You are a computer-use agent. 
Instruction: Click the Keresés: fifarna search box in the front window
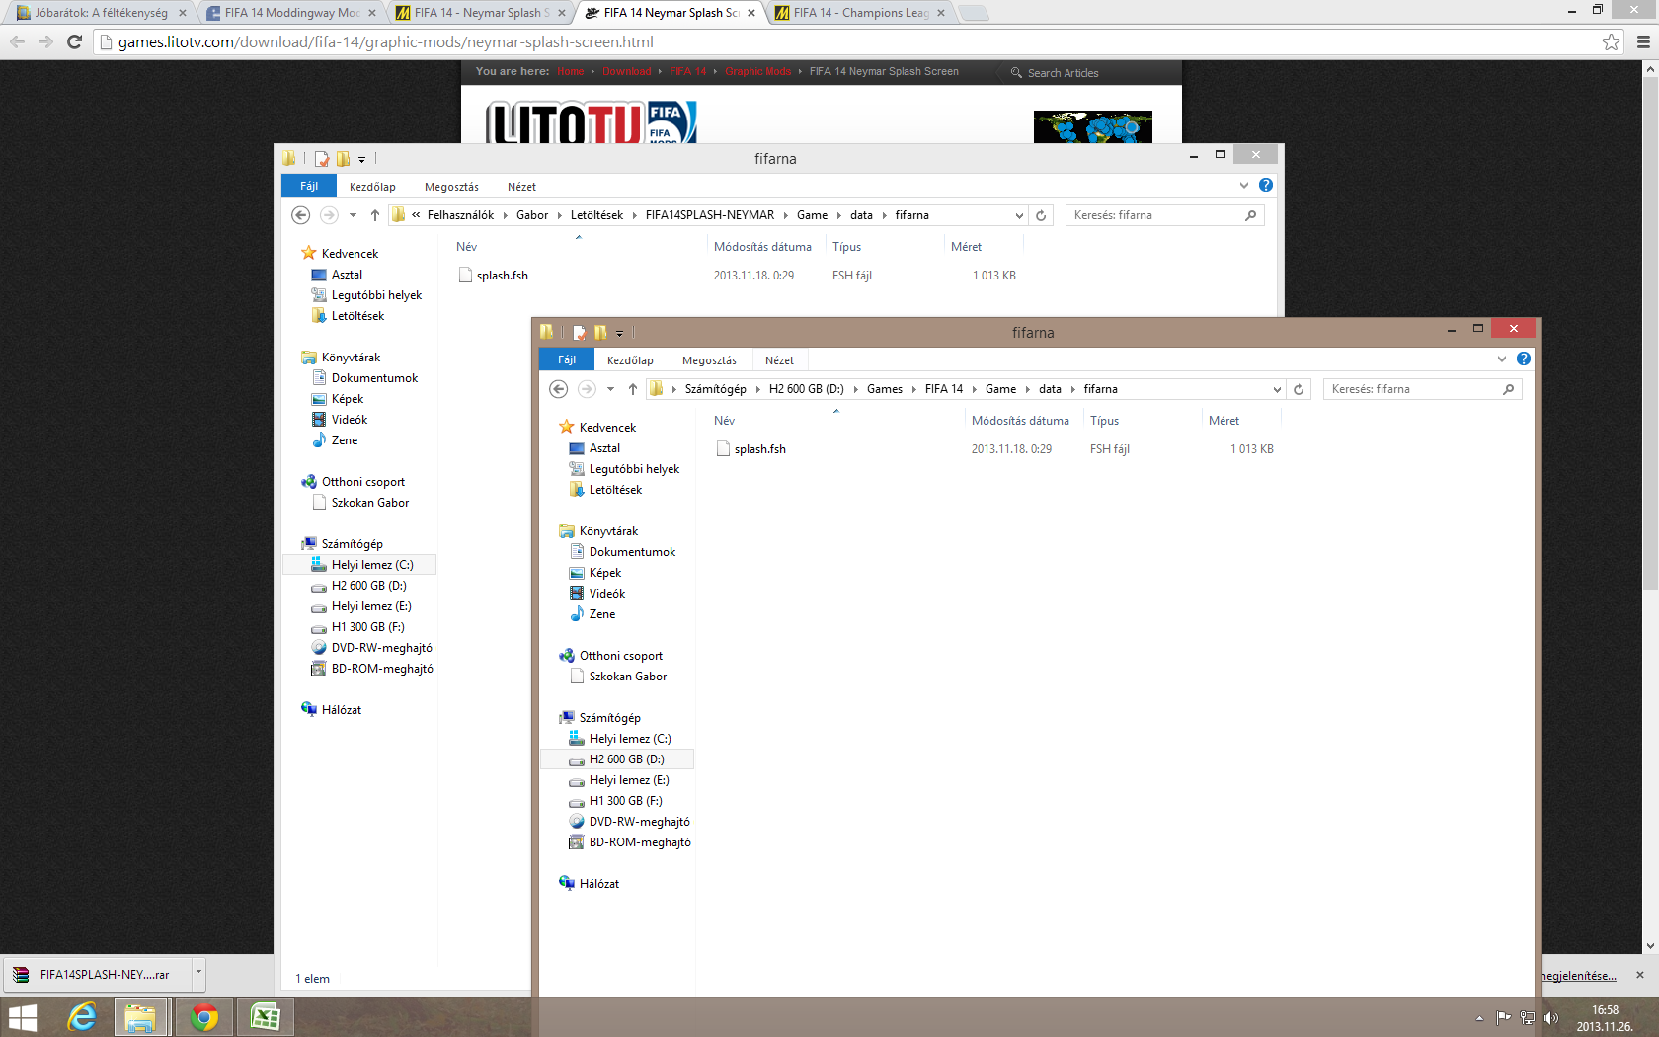pos(1412,389)
